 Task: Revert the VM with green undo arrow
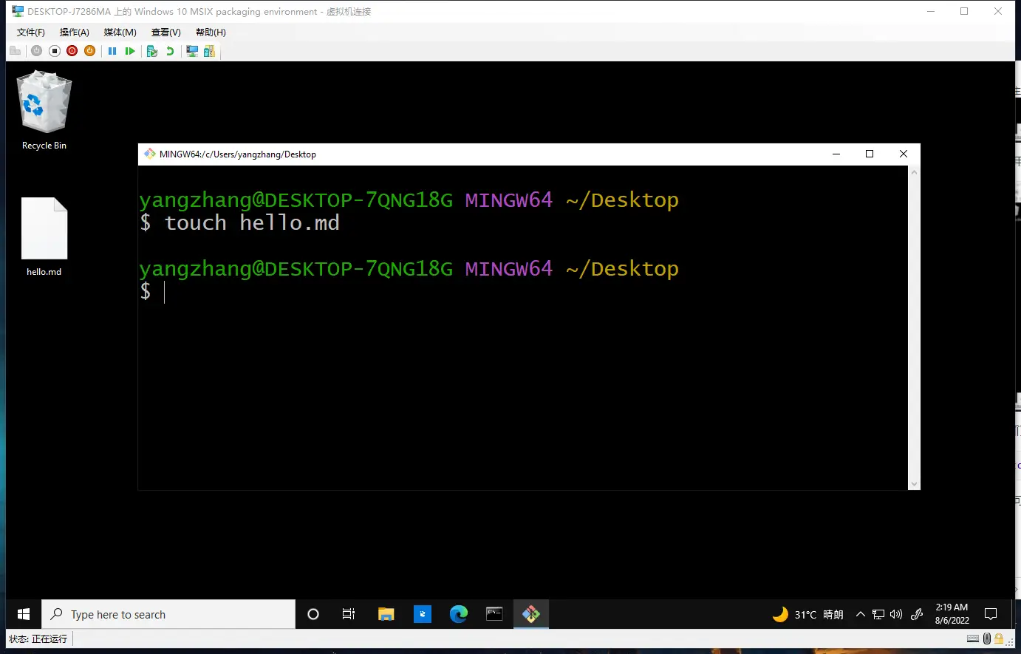170,51
